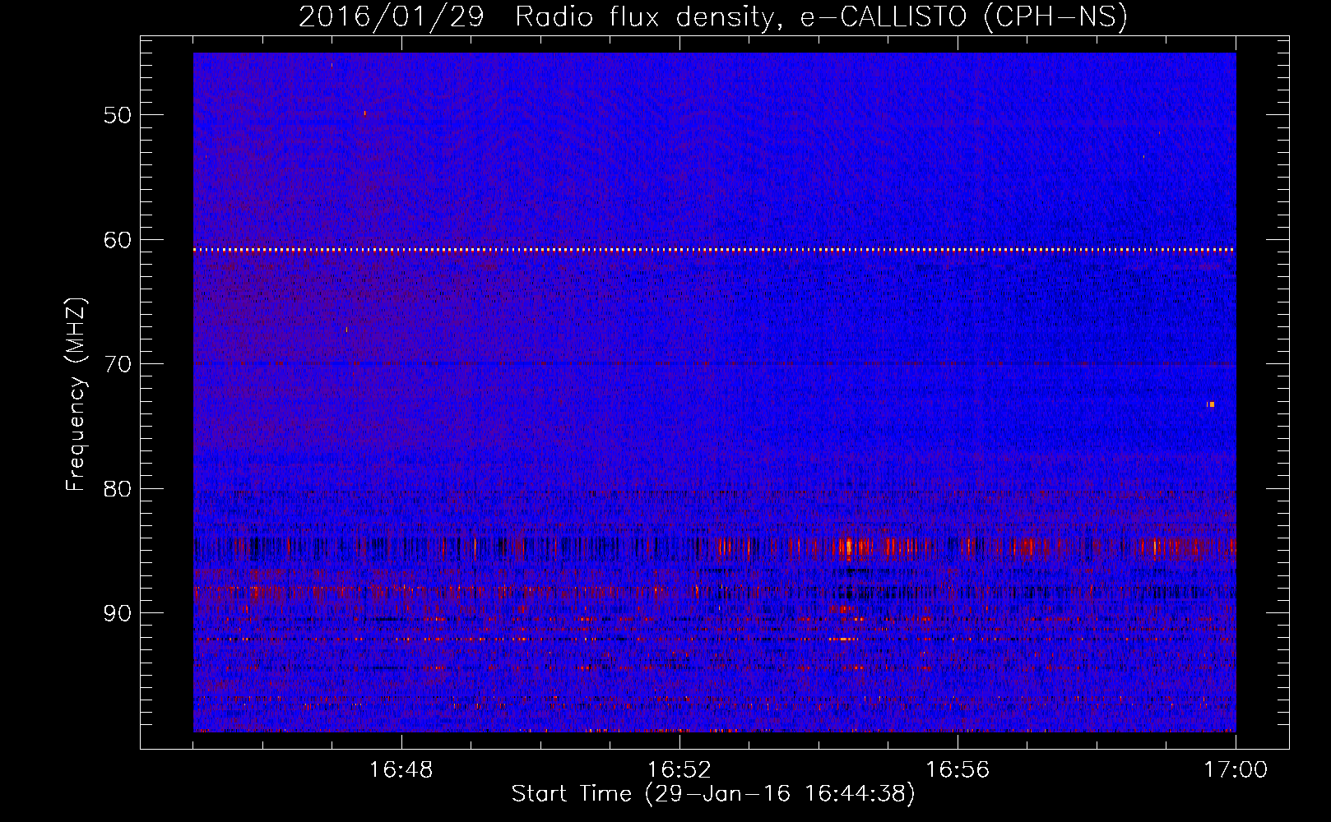This screenshot has width=1331, height=822.
Task: Click the 70 MHz frequency tick label
Action: pos(118,364)
